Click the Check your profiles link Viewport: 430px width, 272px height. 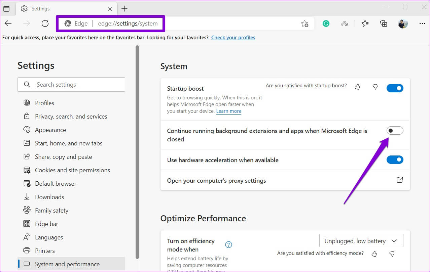coord(233,38)
